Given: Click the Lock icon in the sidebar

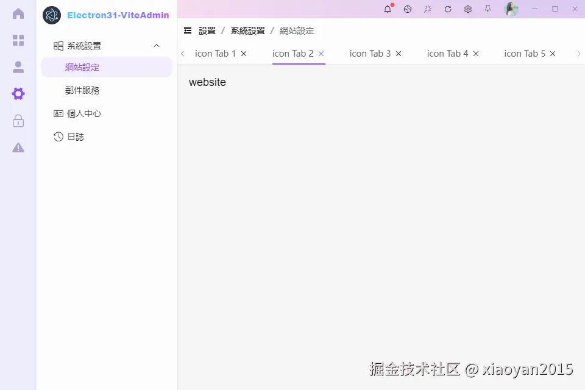Looking at the screenshot, I should pyautogui.click(x=18, y=121).
